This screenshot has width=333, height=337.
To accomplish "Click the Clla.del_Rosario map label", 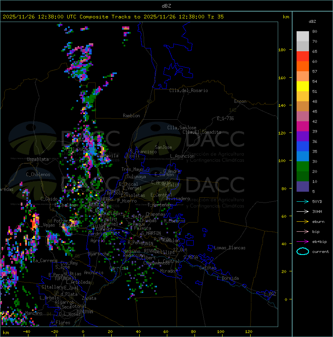I will pyautogui.click(x=189, y=90).
